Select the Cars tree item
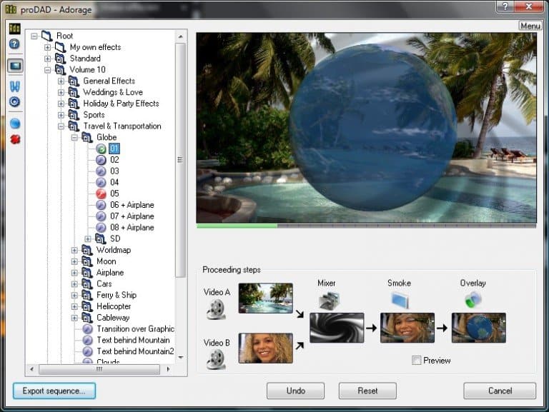 104,283
